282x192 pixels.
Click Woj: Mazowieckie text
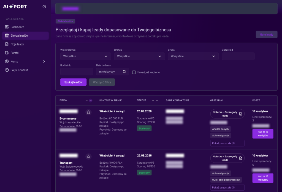[x=70, y=122]
